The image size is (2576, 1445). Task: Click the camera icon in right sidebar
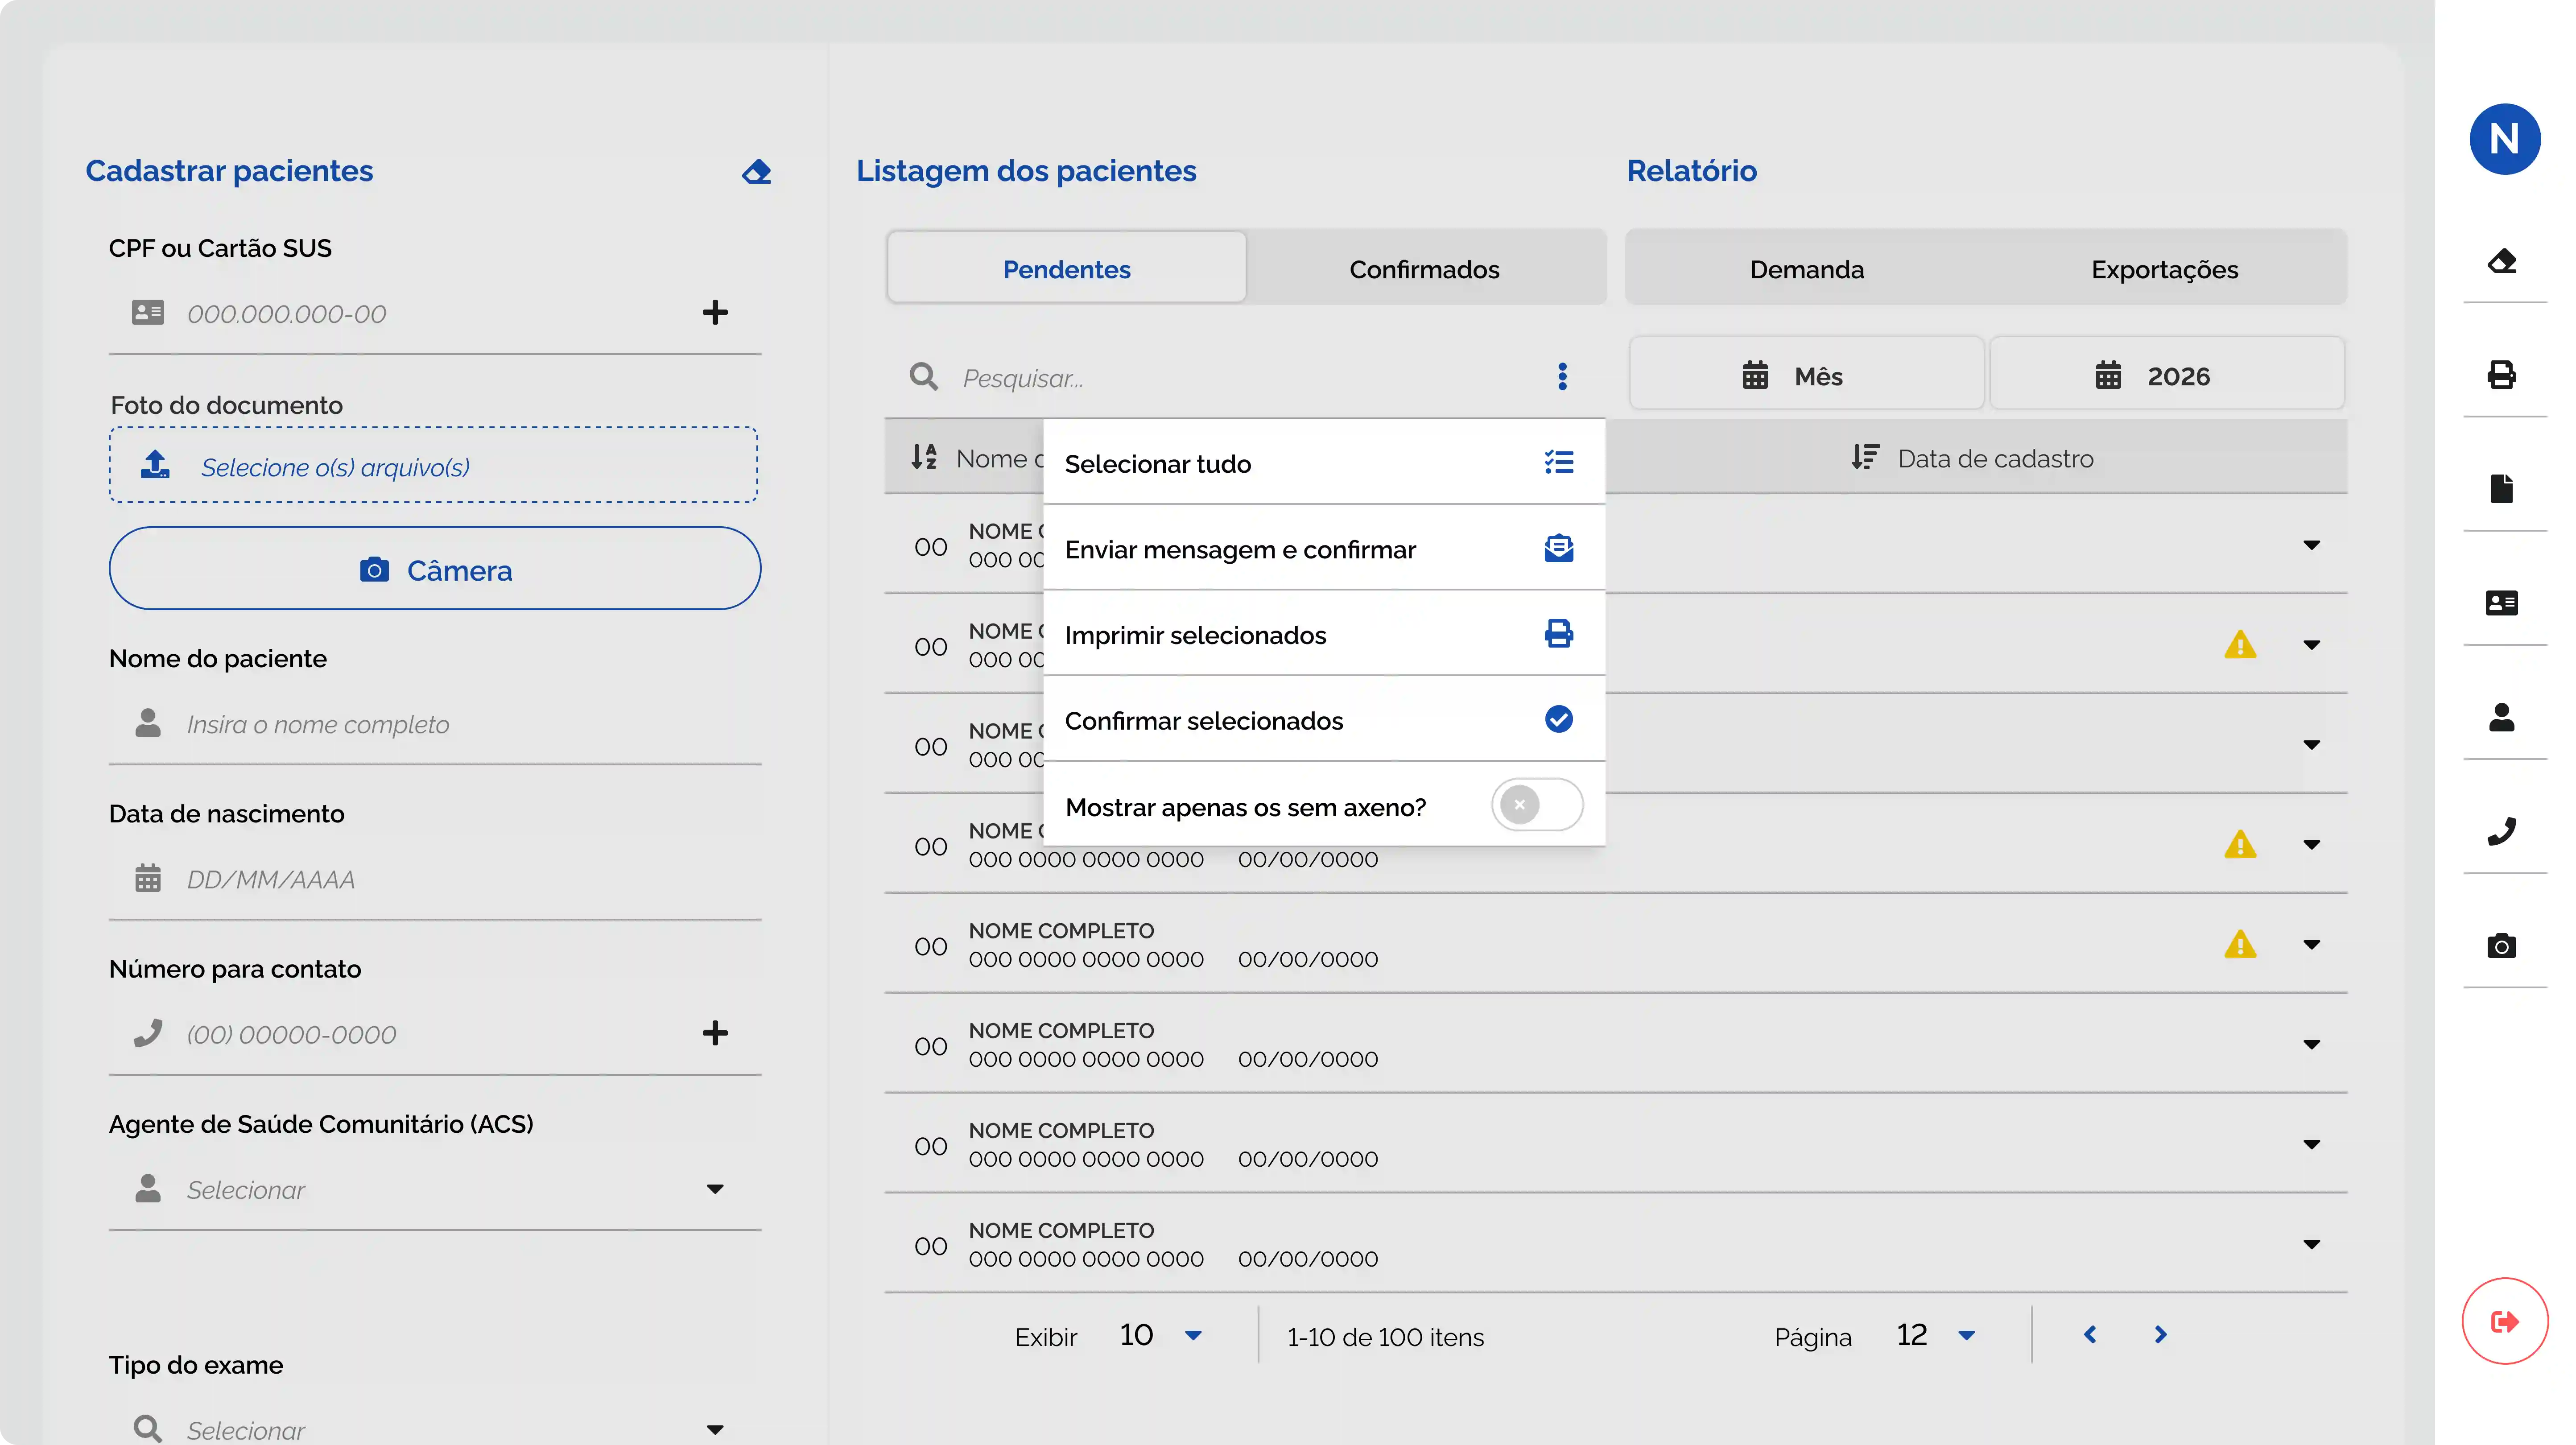[2502, 946]
